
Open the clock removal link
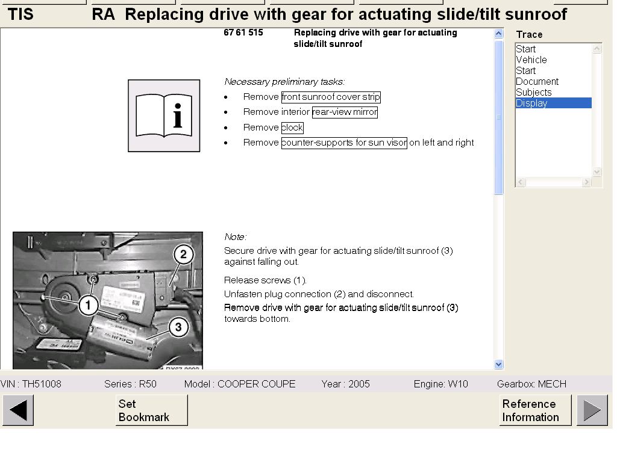click(292, 128)
